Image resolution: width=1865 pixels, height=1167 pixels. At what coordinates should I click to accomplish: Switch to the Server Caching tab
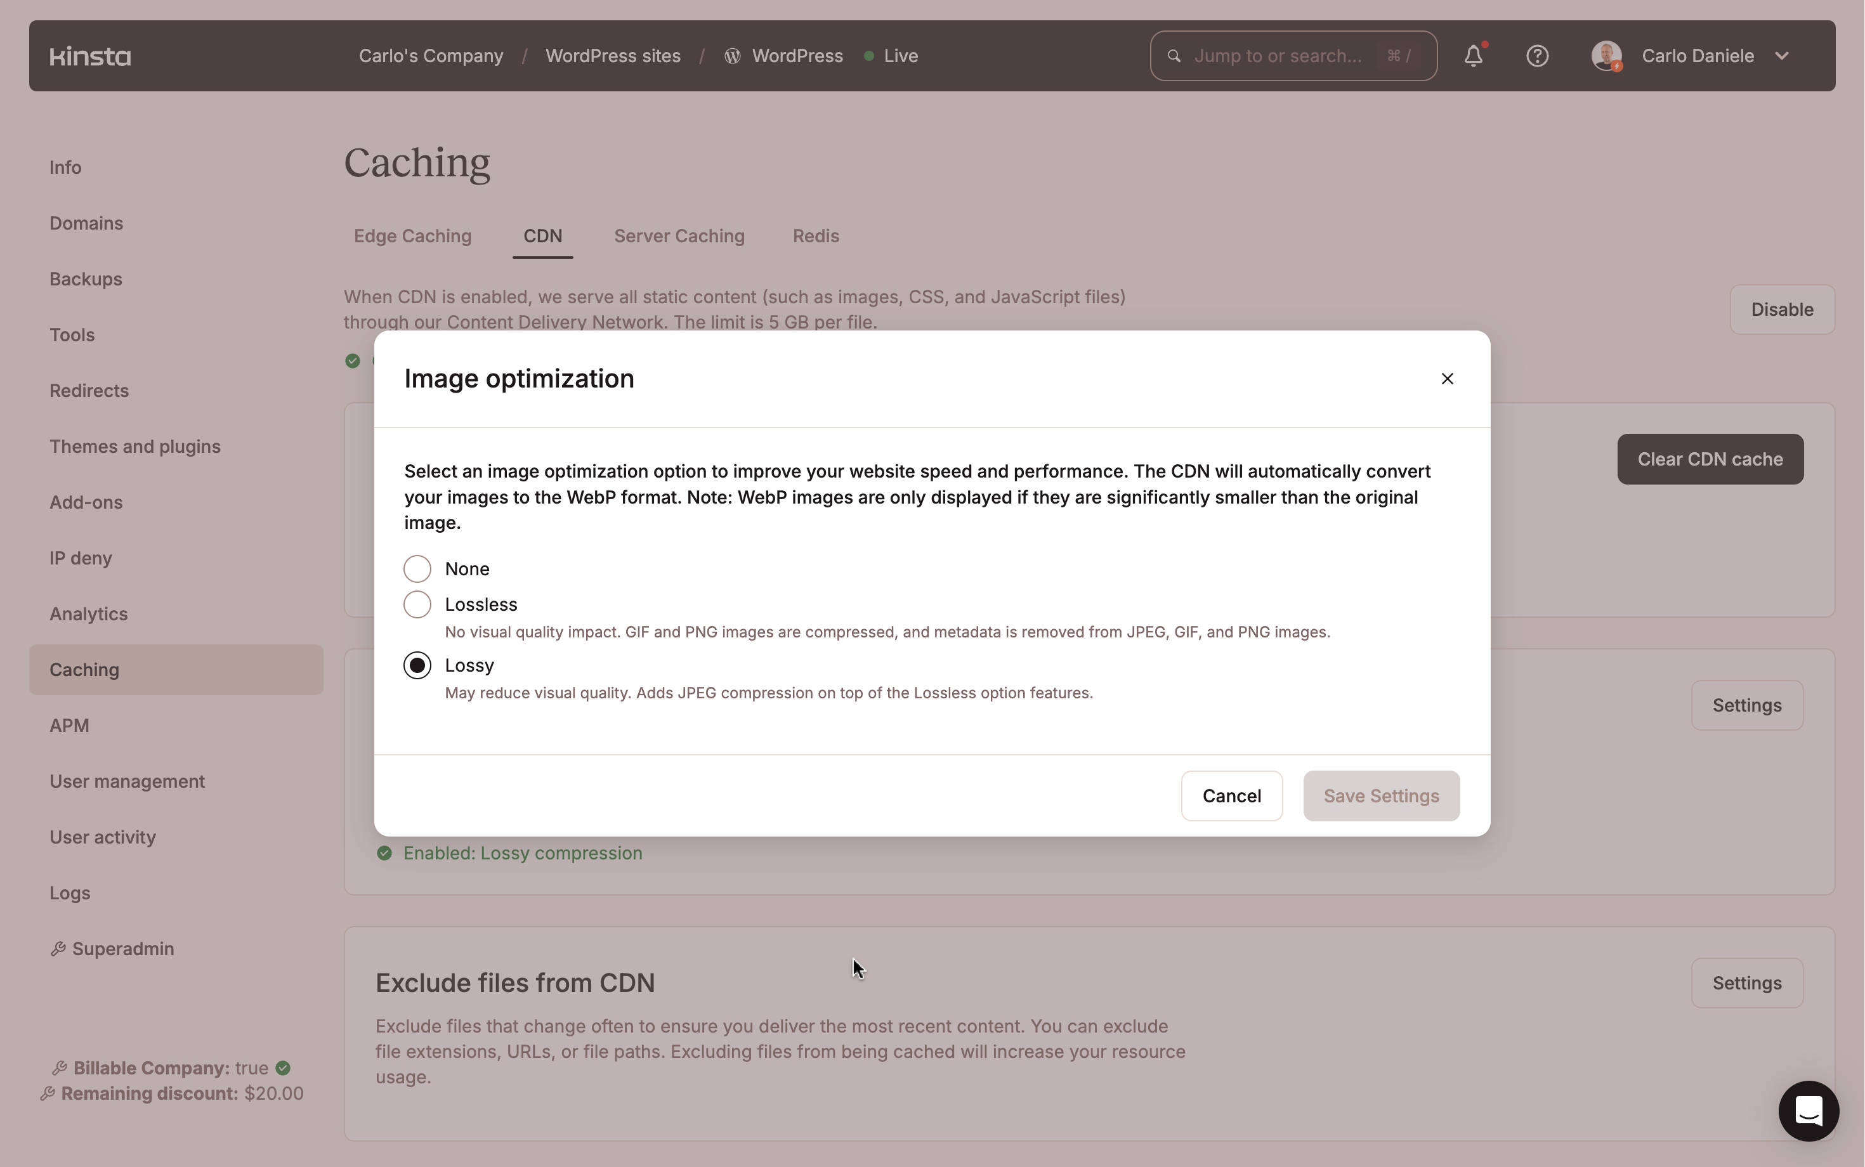tap(679, 236)
